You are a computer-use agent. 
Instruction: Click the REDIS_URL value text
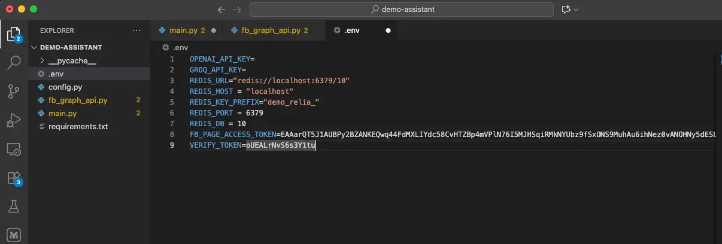292,81
